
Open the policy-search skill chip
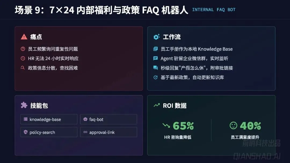(49, 132)
